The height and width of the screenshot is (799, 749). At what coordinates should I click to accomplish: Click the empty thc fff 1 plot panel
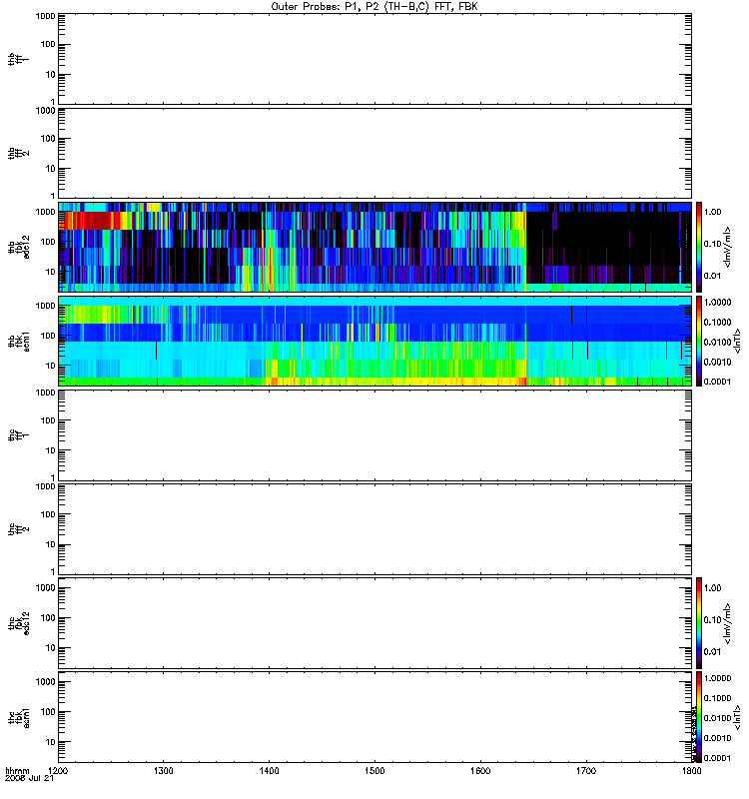pyautogui.click(x=375, y=435)
